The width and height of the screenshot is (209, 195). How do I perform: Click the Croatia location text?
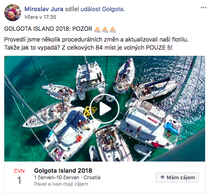coord(92,177)
